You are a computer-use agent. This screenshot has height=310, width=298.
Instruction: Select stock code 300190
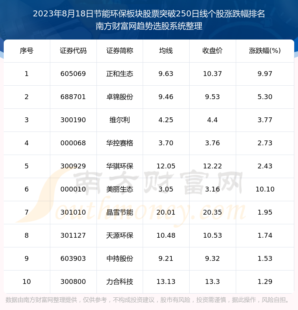pos(73,120)
